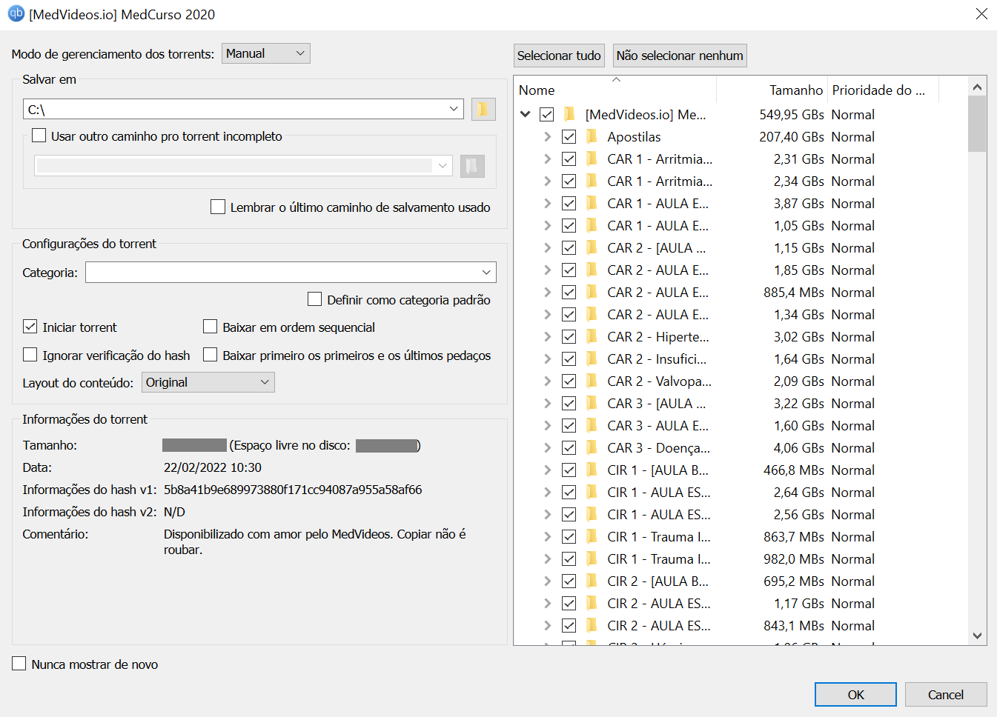The image size is (997, 717).
Task: Open the Layout do conteúdo dropdown
Action: tap(208, 382)
